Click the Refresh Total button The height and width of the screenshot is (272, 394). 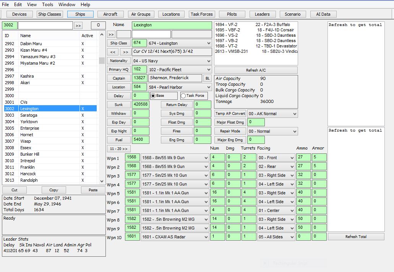tap(356, 237)
